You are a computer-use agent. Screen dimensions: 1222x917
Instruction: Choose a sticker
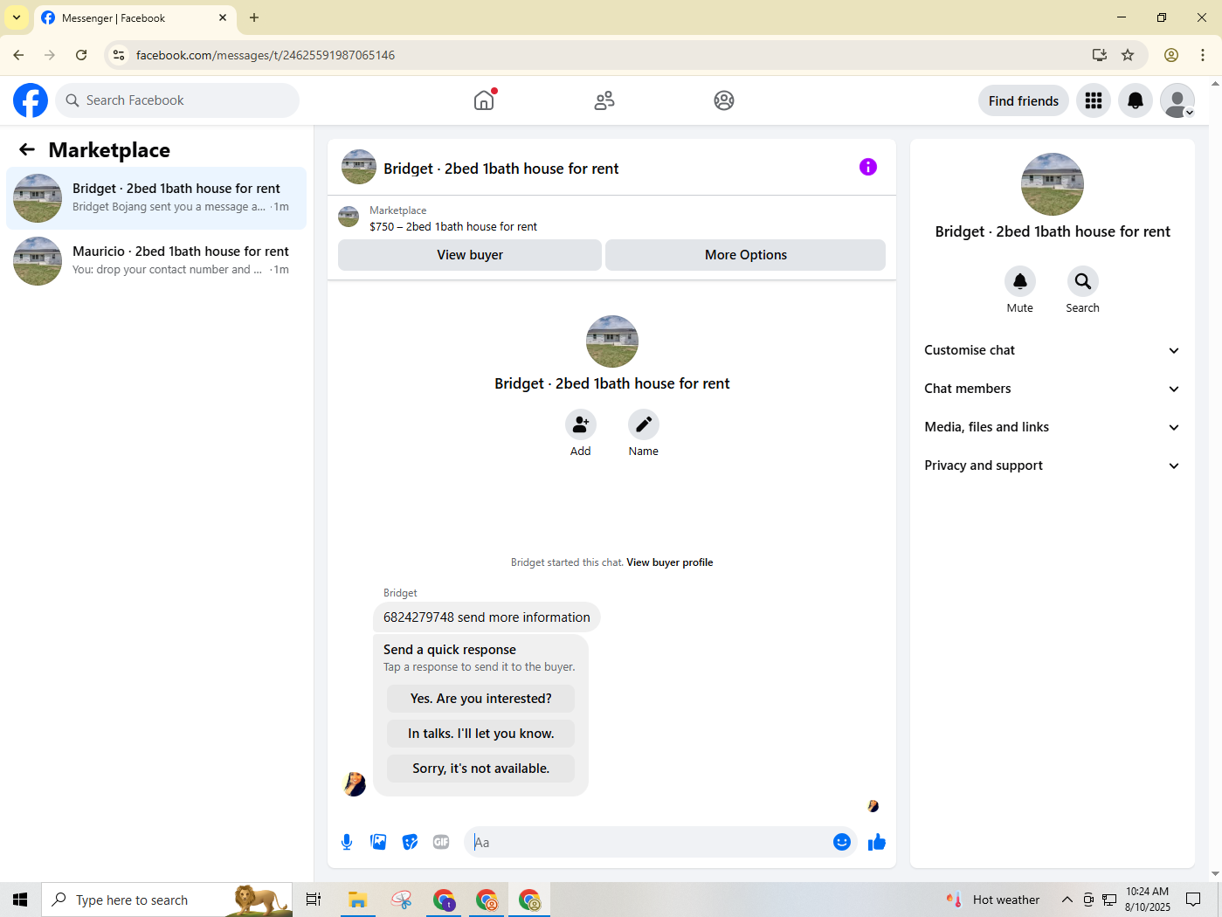point(410,842)
